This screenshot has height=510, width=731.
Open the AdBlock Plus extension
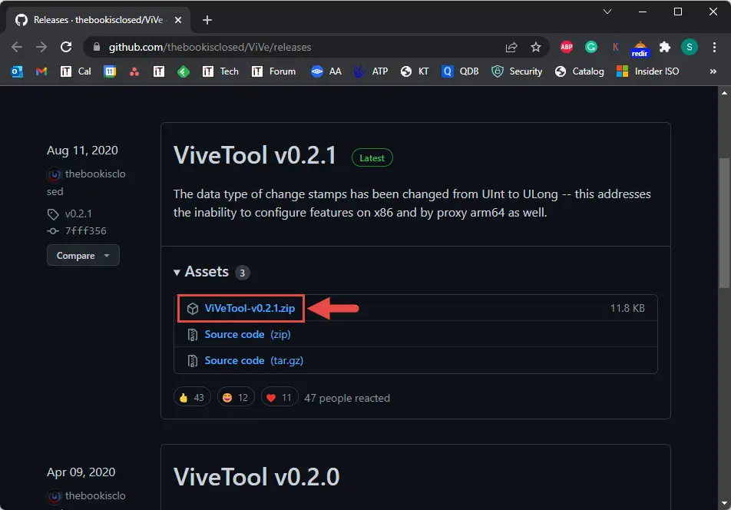click(x=567, y=47)
